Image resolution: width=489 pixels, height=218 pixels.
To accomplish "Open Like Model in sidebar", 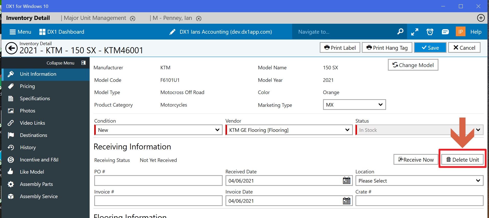I will (x=46, y=172).
